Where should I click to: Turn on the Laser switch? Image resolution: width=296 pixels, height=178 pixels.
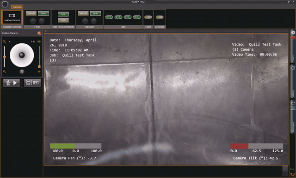pos(148,17)
